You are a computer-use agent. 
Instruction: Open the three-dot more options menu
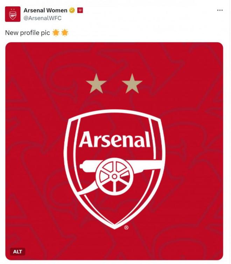220,10
